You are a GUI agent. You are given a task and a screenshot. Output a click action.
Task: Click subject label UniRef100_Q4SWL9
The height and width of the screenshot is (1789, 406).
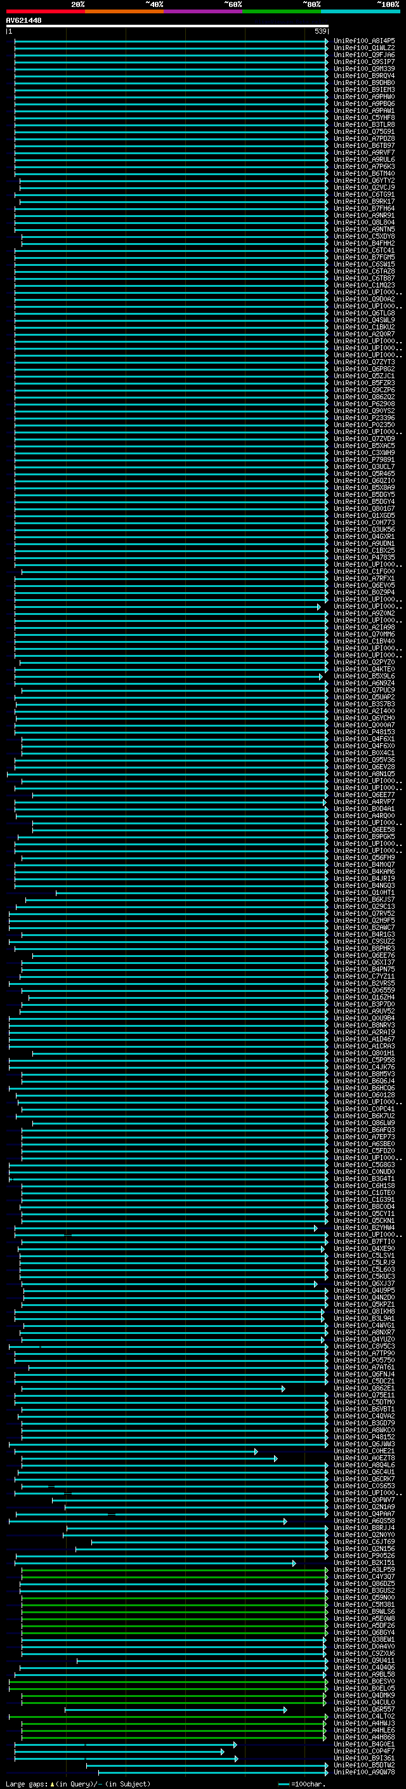[x=363, y=320]
